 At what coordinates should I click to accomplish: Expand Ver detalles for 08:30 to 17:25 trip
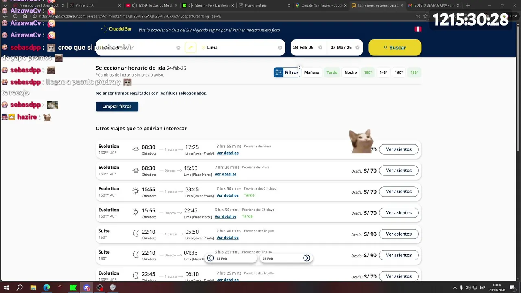pos(228,153)
